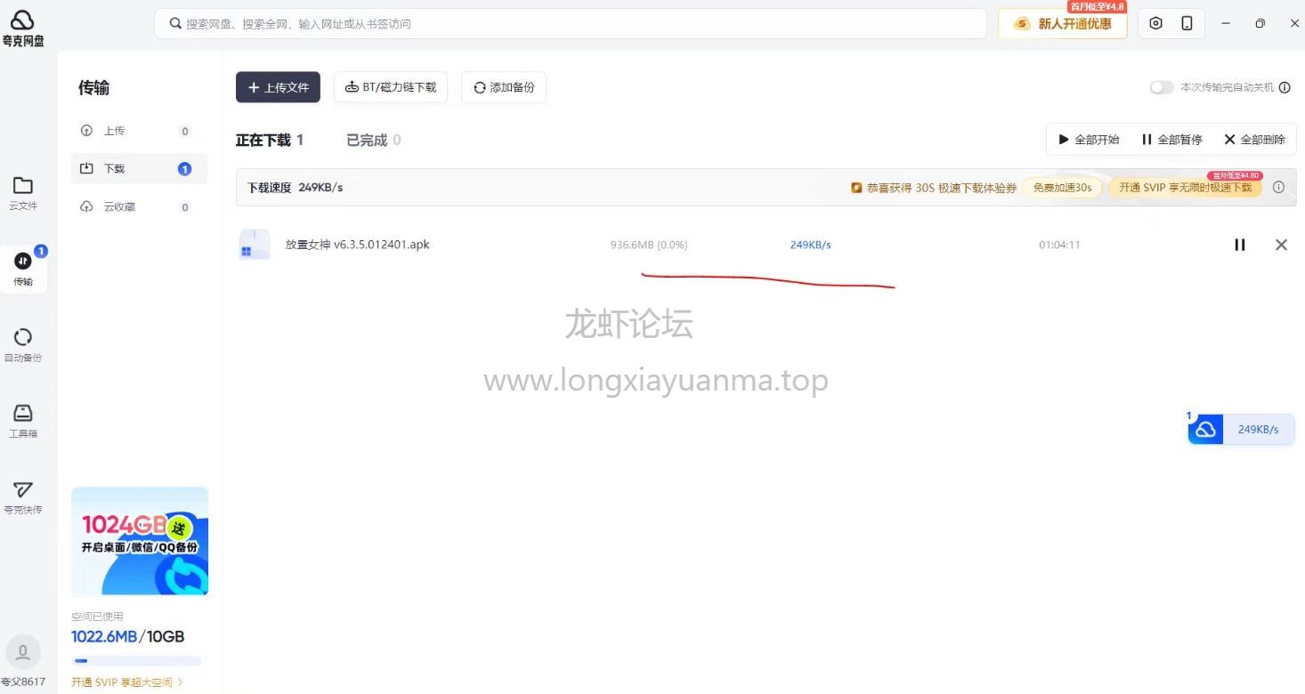
Task: Click the 1022.6MB/10GB storage text
Action: (128, 637)
